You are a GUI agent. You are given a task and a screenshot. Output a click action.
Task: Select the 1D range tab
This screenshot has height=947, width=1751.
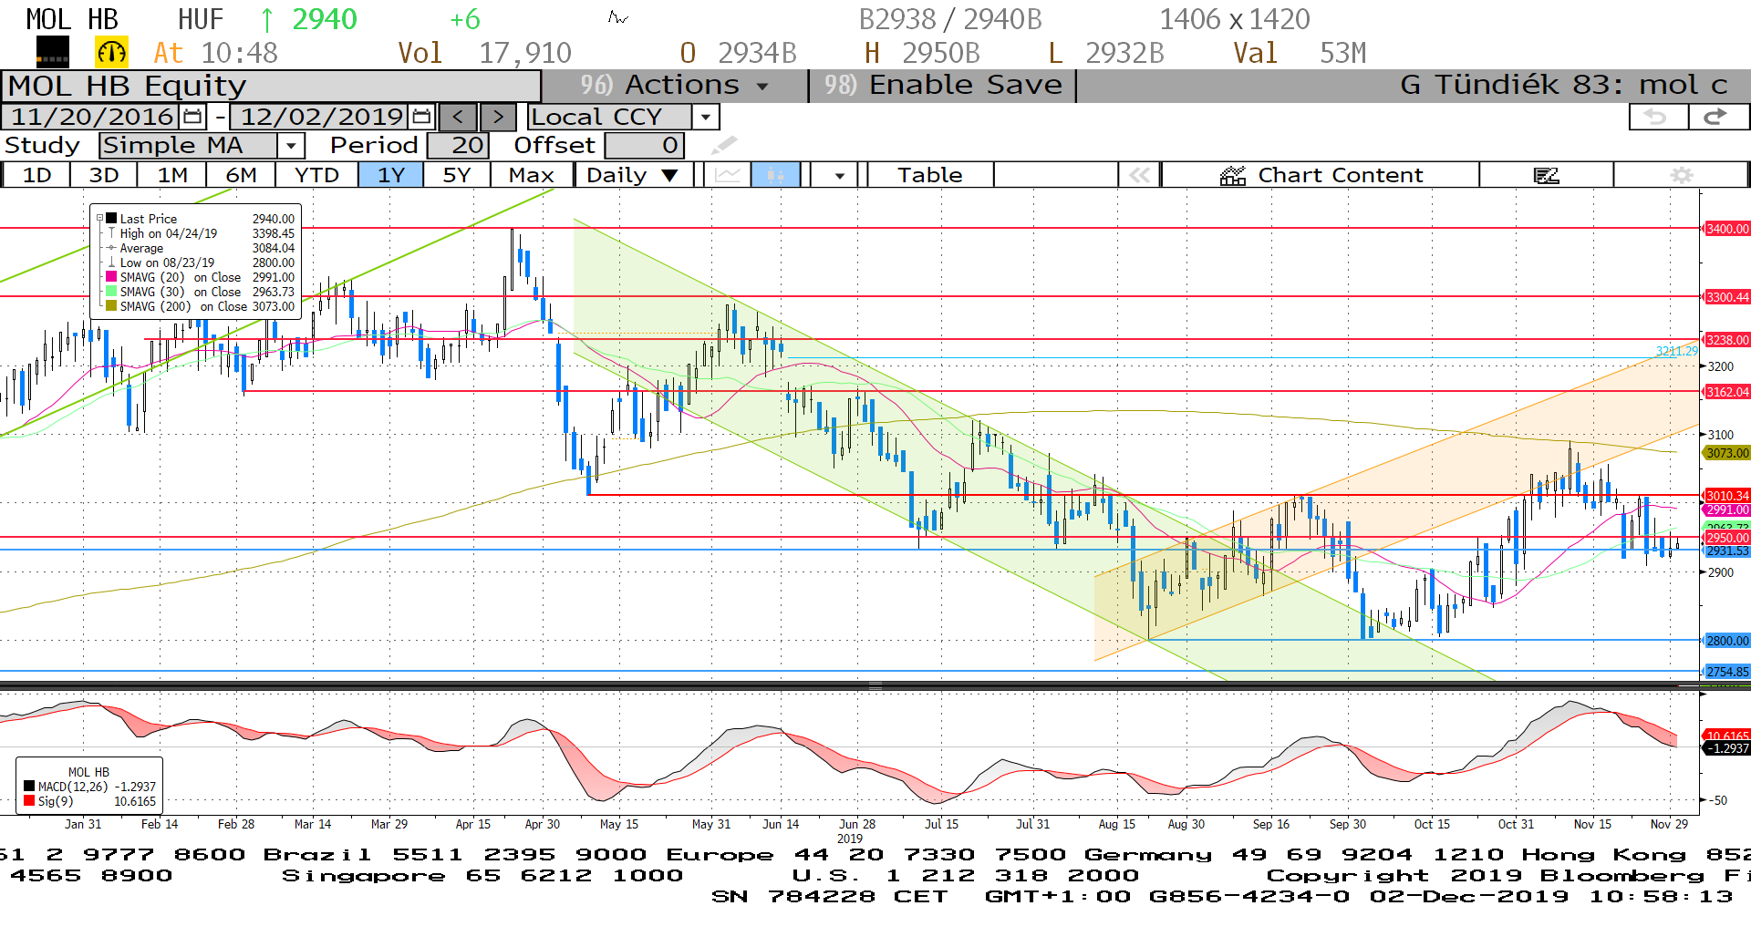click(36, 175)
